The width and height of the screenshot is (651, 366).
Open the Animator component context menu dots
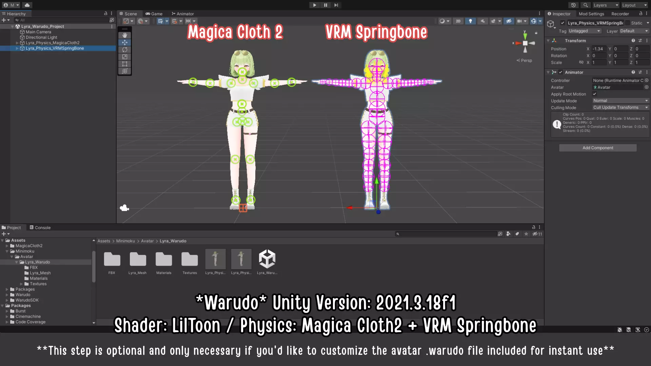(647, 72)
